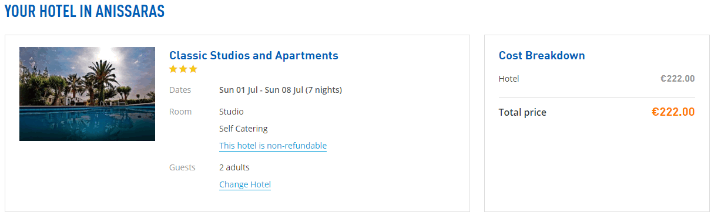Click the hotel pool thumbnail photo
Screen dimensions: 711x215
point(87,94)
